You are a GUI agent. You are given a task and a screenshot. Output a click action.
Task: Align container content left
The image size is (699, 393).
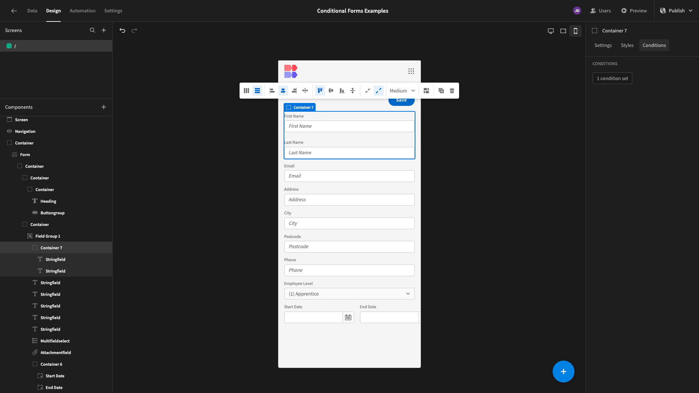[272, 91]
